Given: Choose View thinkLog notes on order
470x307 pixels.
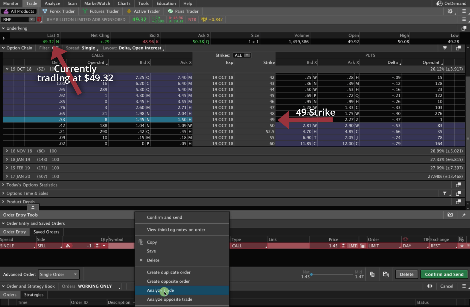Looking at the screenshot, I should pos(182,230).
